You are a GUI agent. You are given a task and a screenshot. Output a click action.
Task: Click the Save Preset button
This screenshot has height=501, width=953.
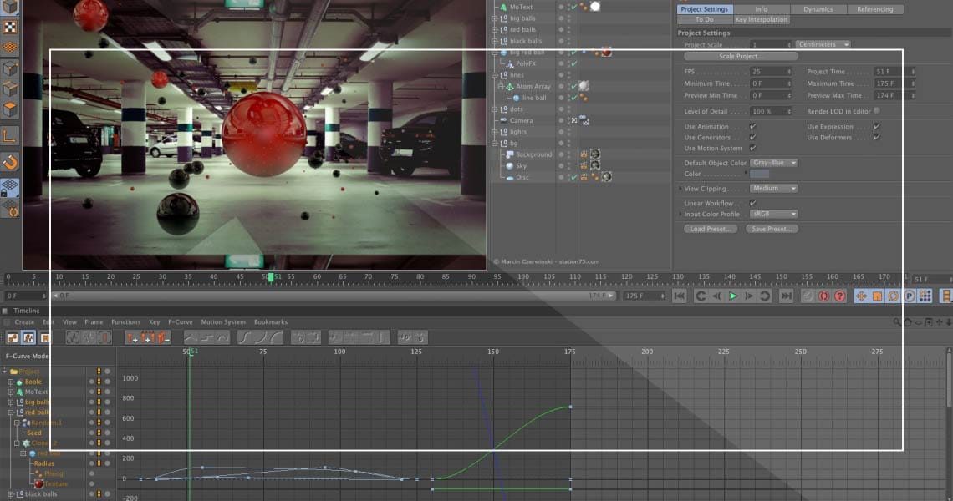(771, 229)
